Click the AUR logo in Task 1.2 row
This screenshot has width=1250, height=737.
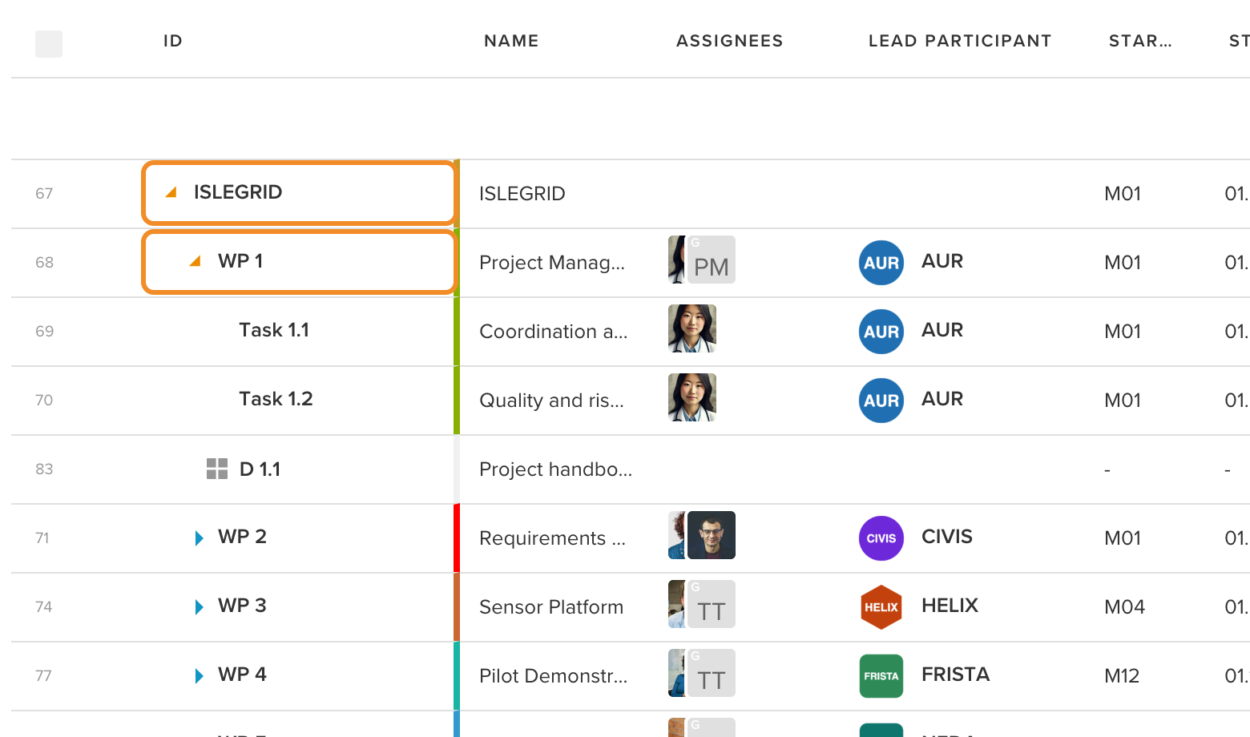pos(881,401)
